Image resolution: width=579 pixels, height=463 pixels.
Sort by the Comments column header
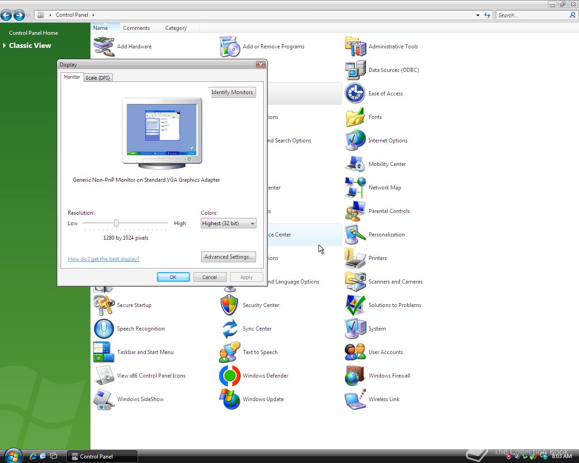(x=141, y=28)
